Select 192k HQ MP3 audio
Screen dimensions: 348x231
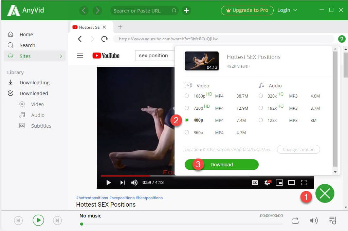pos(261,108)
